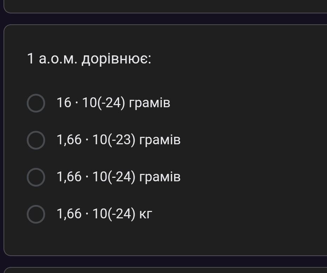Click the answer text "1,66 · 10(-24) грамів"

118,177
